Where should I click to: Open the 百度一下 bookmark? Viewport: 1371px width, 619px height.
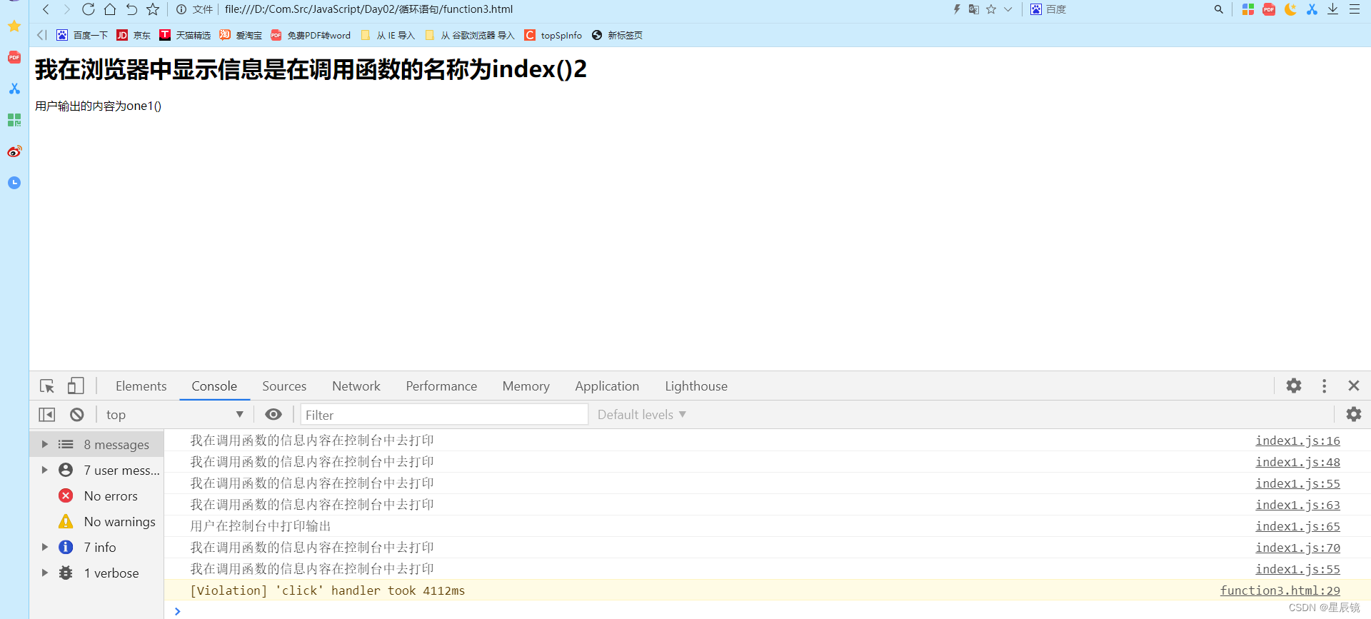(82, 35)
